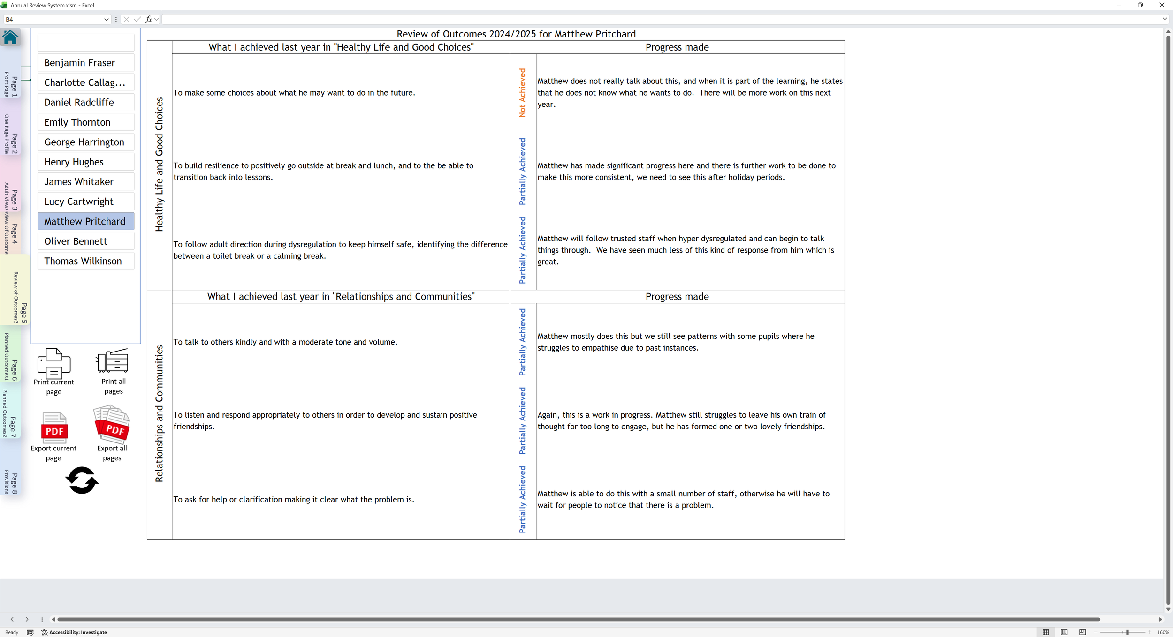Click the formula bar cancel X icon

coord(126,19)
